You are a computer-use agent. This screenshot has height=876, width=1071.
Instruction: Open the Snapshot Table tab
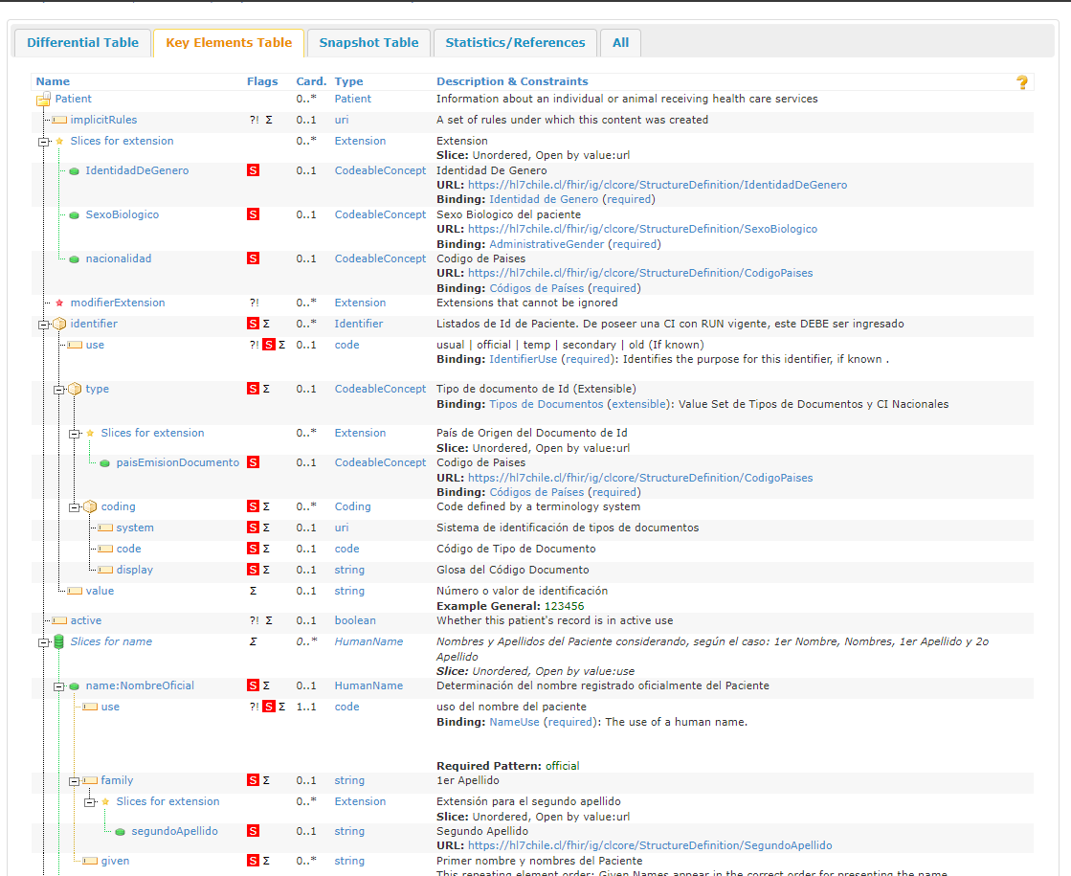[368, 43]
